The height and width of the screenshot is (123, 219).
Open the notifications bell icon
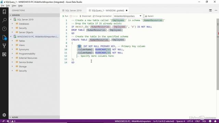tap(215, 121)
